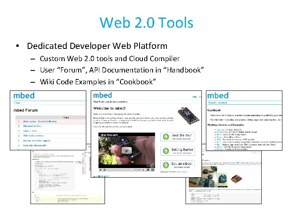Screen dimensions: 293x220
Task: Click the Forum breadcrumb in forum window
Action: pyautogui.click(x=17, y=103)
